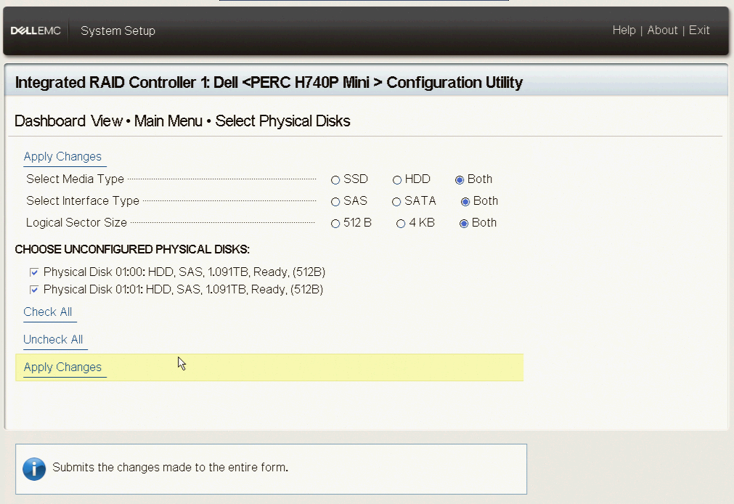734x504 pixels.
Task: Select Both for media type
Action: click(460, 180)
